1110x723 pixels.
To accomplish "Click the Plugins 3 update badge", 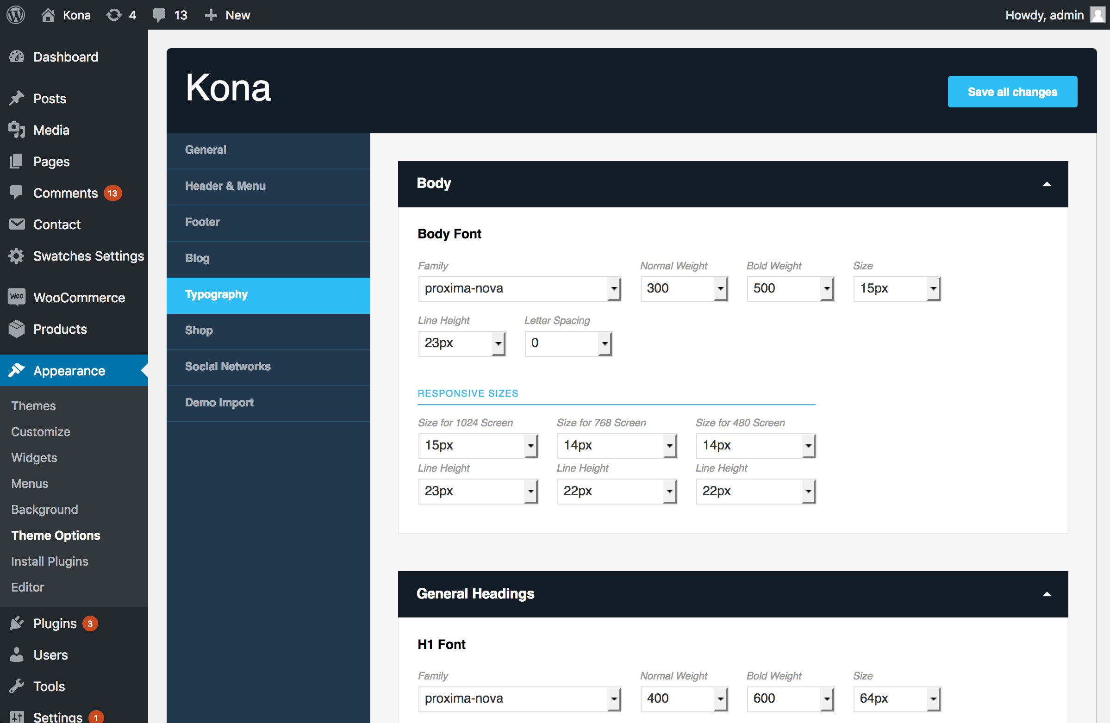I will (x=90, y=623).
